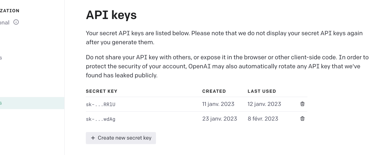Click the CREATED column header
The image size is (369, 155).
pos(214,91)
